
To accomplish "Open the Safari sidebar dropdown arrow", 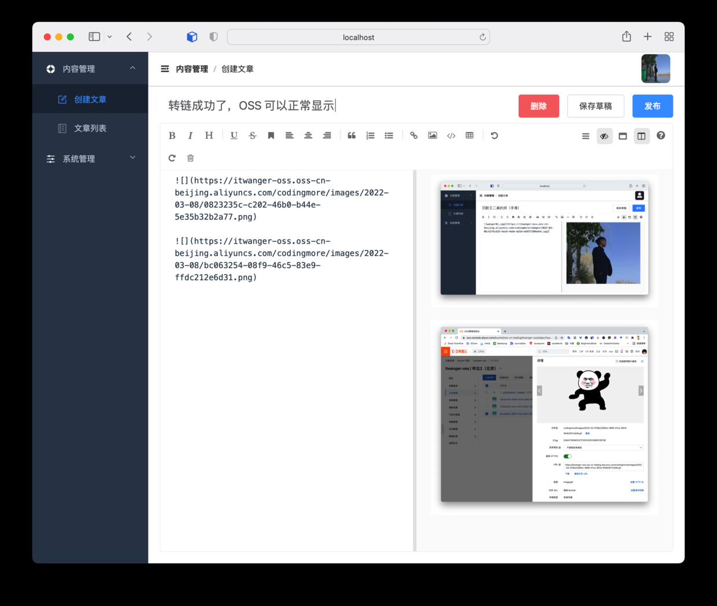I will click(109, 37).
